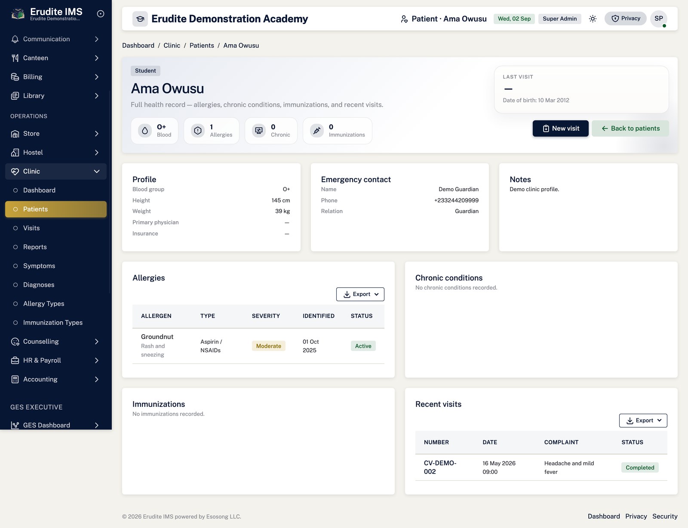Image resolution: width=688 pixels, height=528 pixels.
Task: Follow the Patients breadcrumb link
Action: (202, 46)
